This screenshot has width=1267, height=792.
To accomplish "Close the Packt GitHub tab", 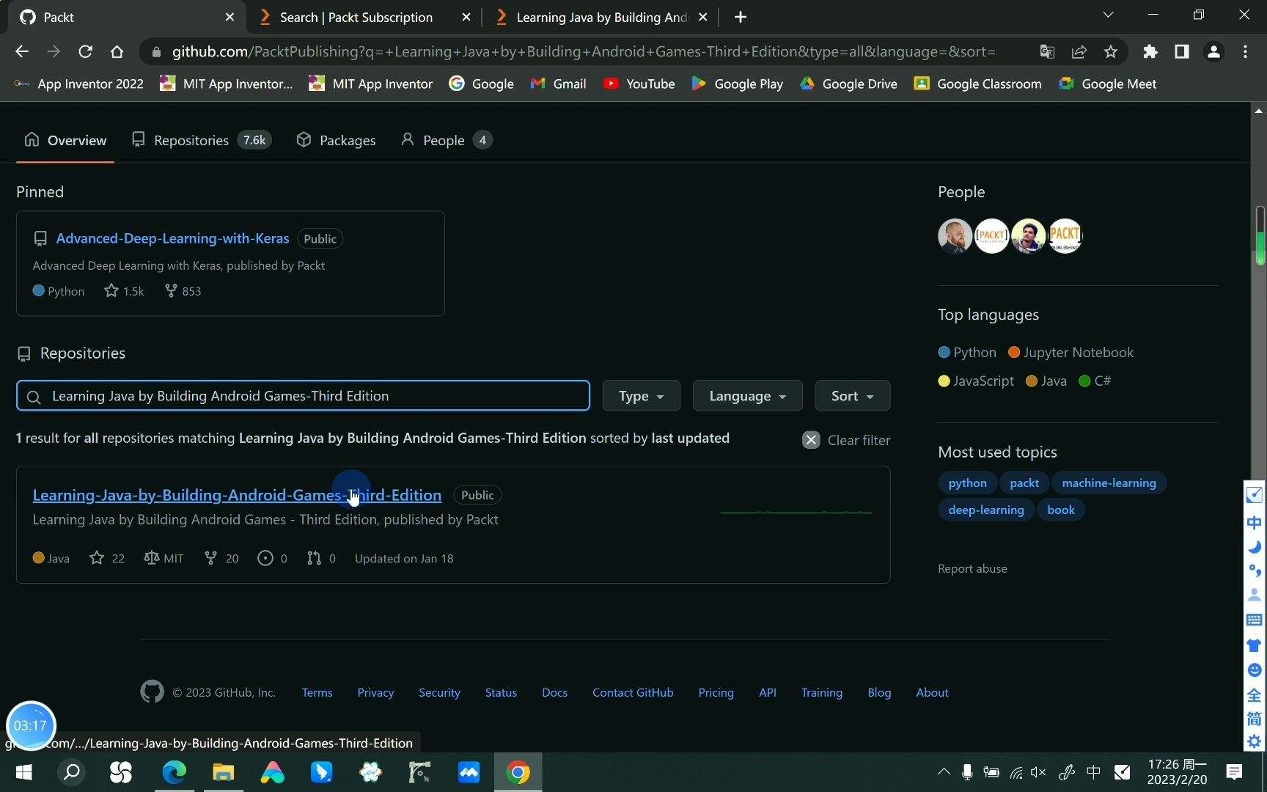I will (x=229, y=17).
